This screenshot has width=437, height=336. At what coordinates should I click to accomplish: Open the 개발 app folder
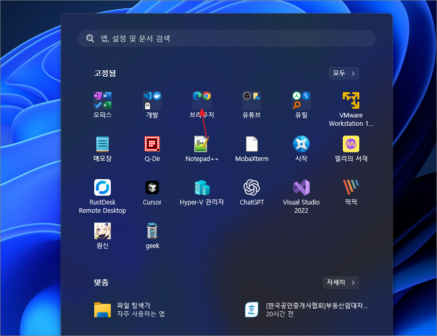click(152, 104)
